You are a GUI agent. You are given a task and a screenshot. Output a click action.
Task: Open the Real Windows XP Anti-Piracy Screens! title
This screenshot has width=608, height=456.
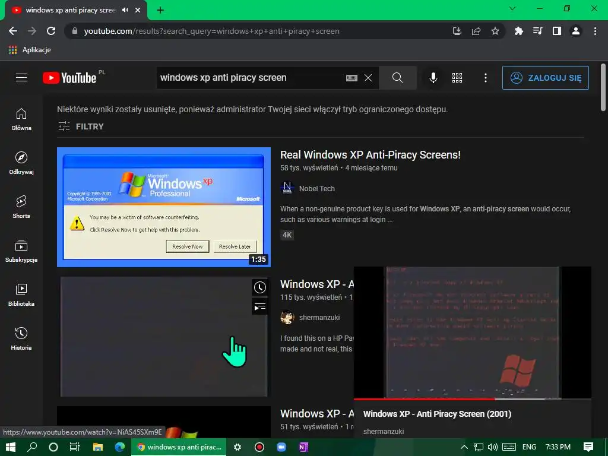[x=370, y=155]
